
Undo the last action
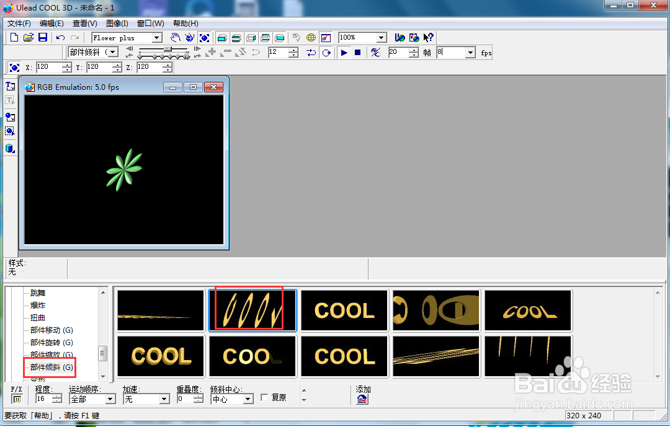click(x=60, y=38)
